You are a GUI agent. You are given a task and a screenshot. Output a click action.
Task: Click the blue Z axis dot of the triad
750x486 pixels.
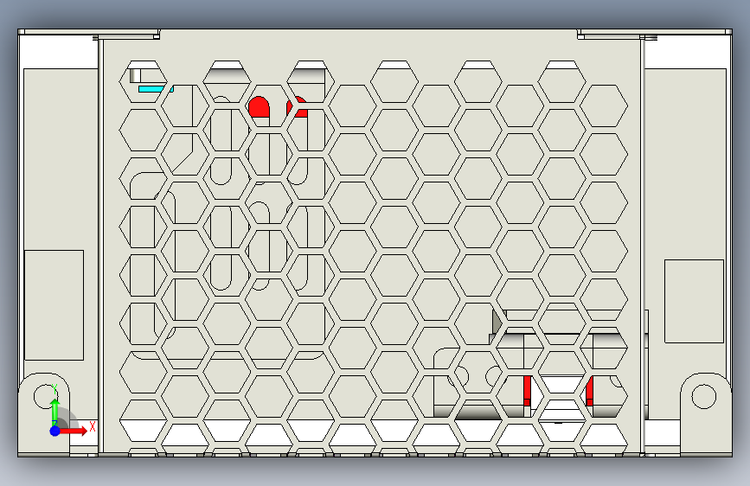coord(55,431)
